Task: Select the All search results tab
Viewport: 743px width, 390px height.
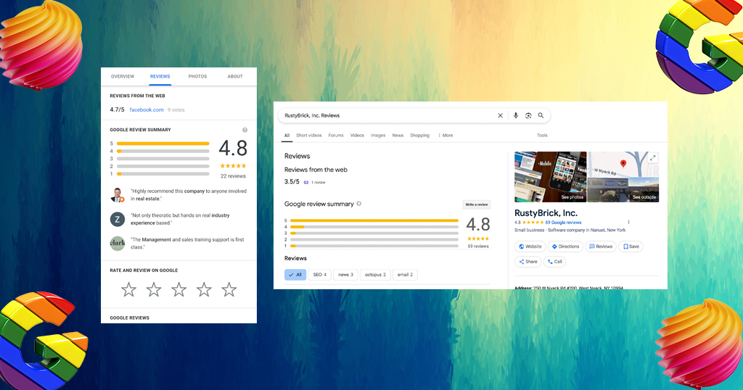Action: (x=287, y=136)
